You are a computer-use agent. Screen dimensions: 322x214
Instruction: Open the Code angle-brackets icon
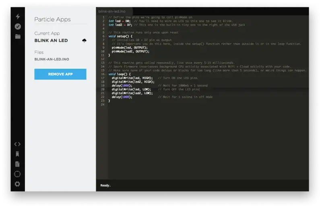pyautogui.click(x=17, y=144)
